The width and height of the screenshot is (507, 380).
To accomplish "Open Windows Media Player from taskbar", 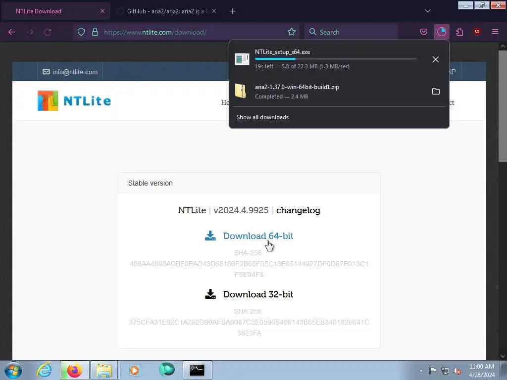I will [x=135, y=370].
